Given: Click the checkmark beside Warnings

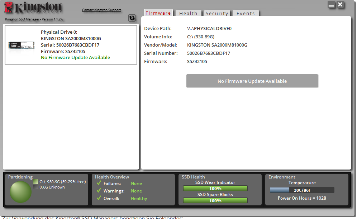Looking at the screenshot, I should (x=99, y=191).
